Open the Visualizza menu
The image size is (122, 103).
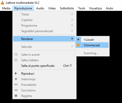pyautogui.click(x=95, y=8)
